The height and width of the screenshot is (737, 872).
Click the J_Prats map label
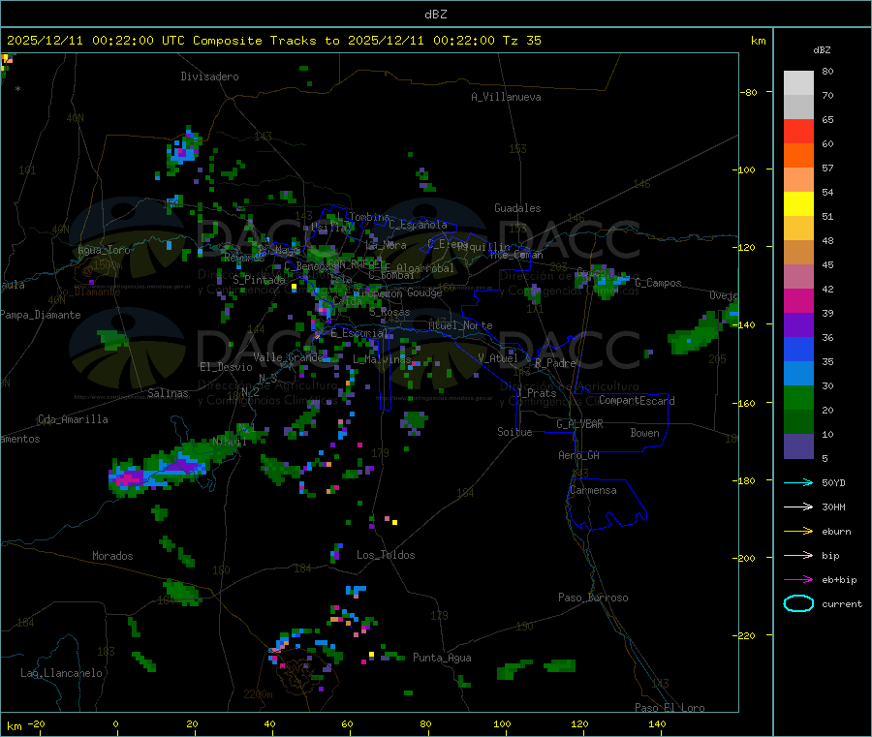(x=536, y=393)
